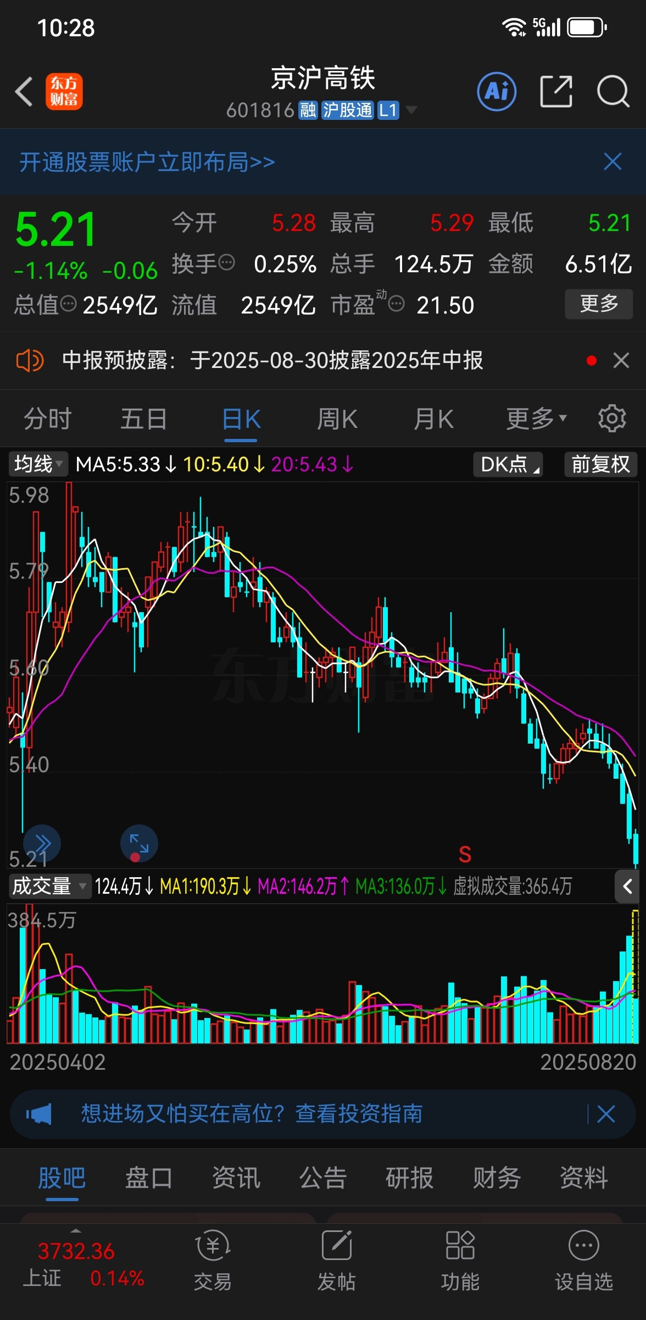646x1320 pixels.
Task: Dismiss the 中报预披露 notice
Action: tap(621, 361)
